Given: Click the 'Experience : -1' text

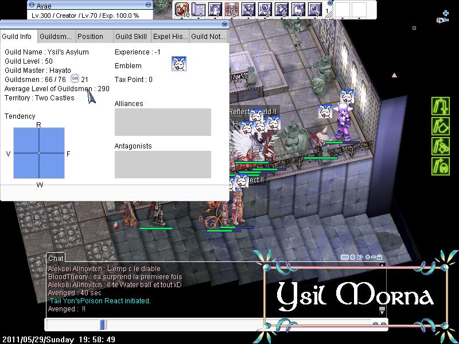Looking at the screenshot, I should point(138,52).
